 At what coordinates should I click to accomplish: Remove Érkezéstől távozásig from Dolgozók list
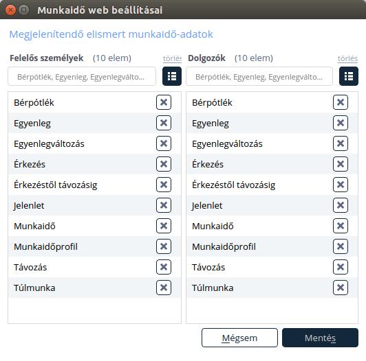341,185
